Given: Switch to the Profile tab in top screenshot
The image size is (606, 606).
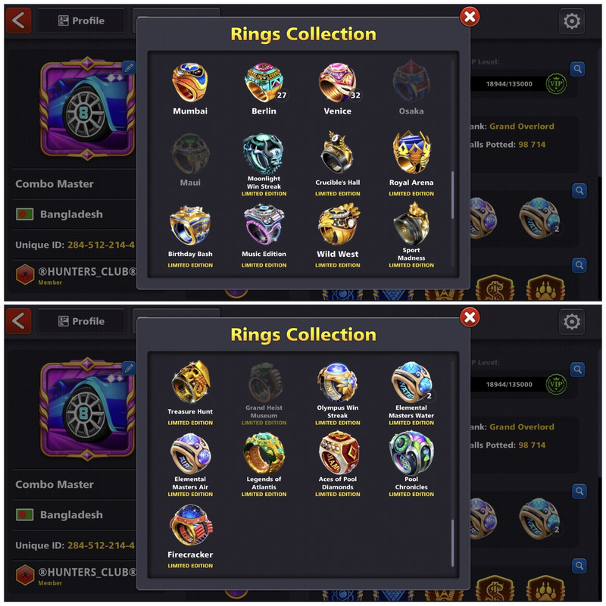Looking at the screenshot, I should pos(82,20).
